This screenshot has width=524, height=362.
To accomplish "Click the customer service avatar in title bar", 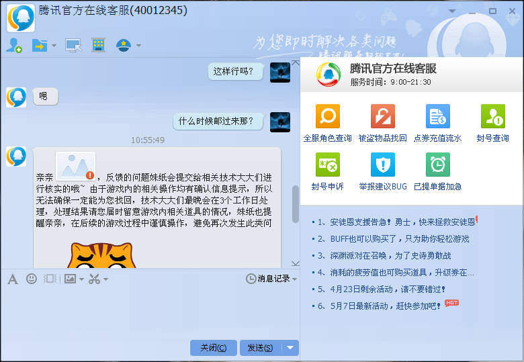I will [21, 17].
